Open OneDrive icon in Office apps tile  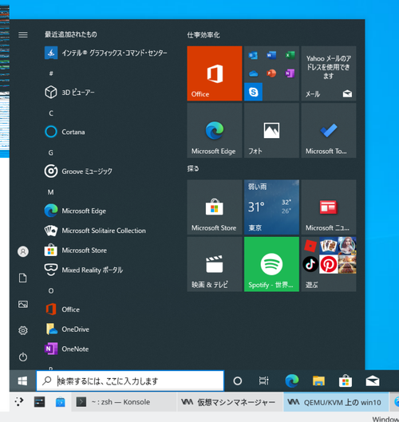tap(253, 73)
